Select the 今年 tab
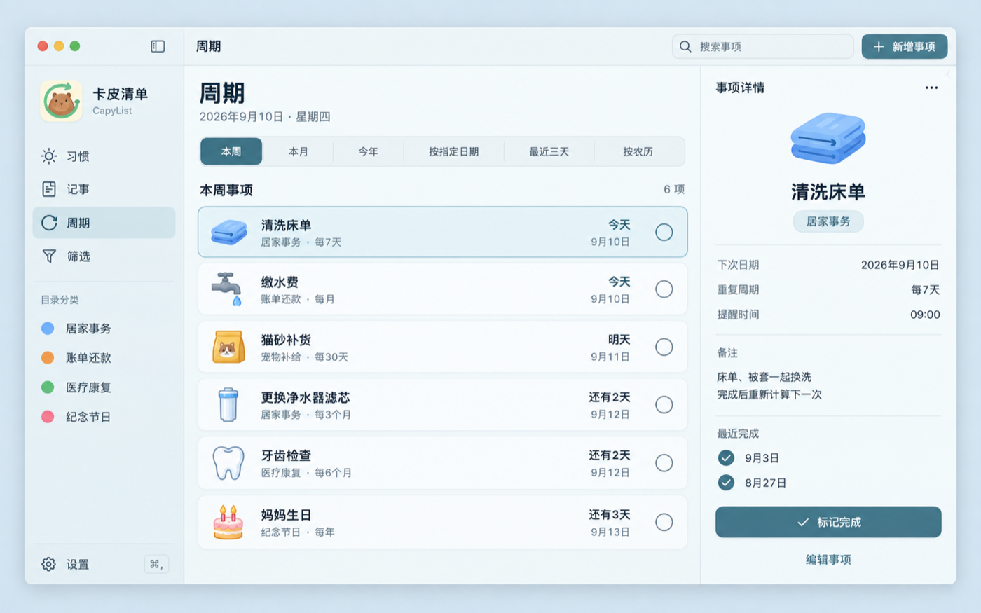The width and height of the screenshot is (981, 613). 368,151
